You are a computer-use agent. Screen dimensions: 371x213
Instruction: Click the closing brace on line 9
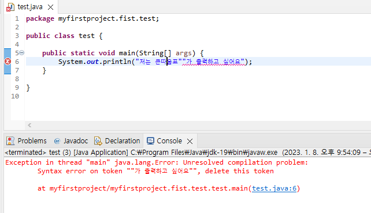[28, 88]
